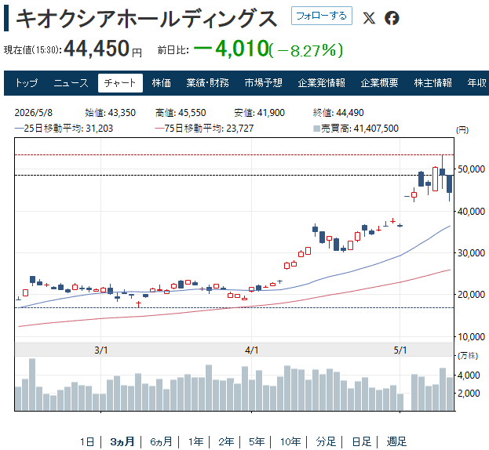Screen dimensions: 489x450
Task: Click the 30,000 price axis label
Action: pos(471,253)
